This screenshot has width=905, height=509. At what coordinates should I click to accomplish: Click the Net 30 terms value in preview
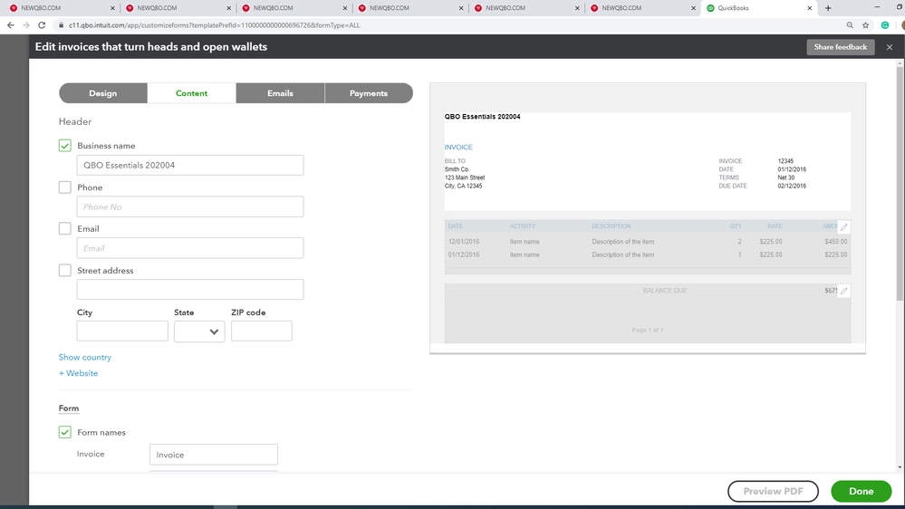(786, 178)
